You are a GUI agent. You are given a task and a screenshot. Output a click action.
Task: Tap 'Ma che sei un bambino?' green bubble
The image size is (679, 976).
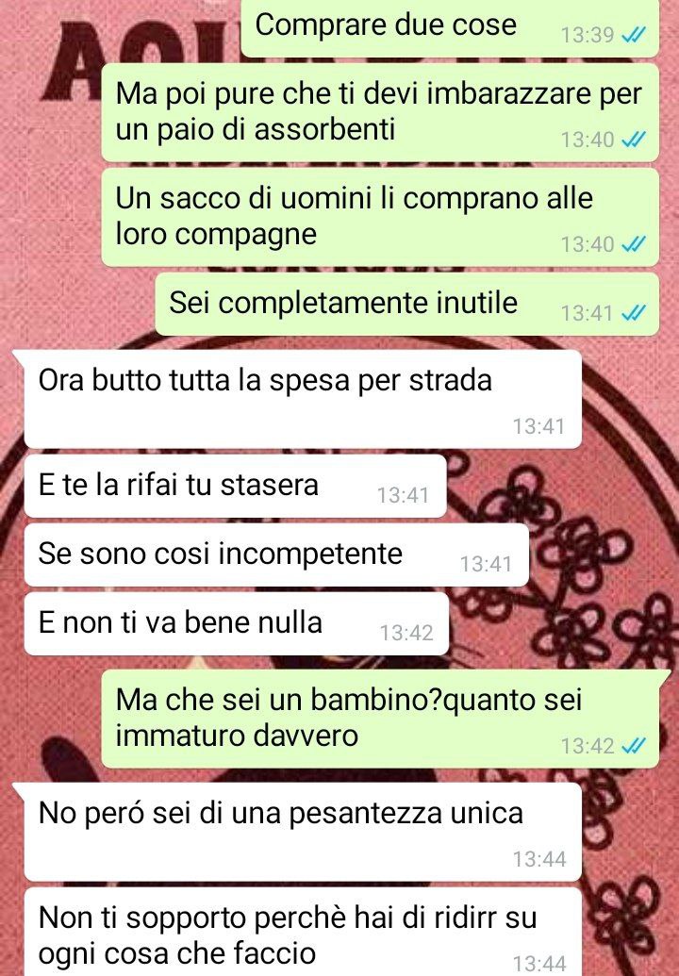click(x=380, y=719)
